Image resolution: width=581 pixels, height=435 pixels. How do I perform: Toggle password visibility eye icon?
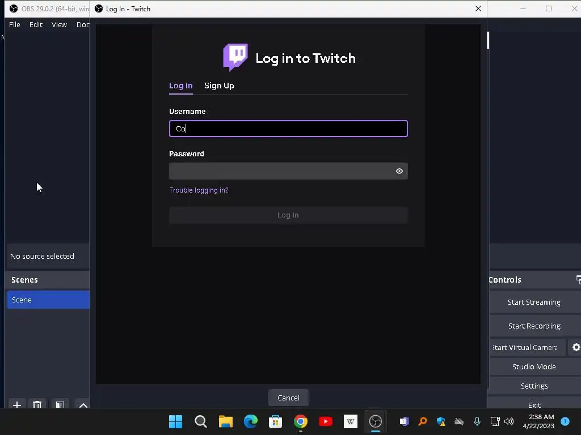[x=399, y=171]
